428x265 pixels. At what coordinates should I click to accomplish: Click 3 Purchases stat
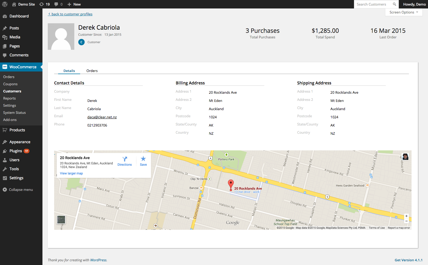tap(262, 31)
